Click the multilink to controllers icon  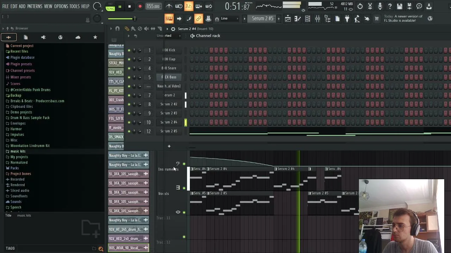click(199, 19)
